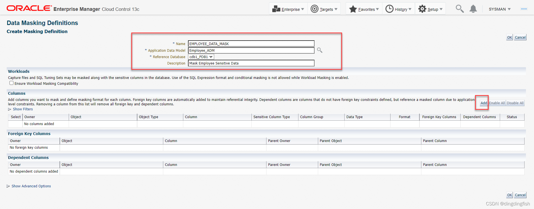Click the Foreign Key Columns table header
The height and width of the screenshot is (209, 534).
(439, 117)
